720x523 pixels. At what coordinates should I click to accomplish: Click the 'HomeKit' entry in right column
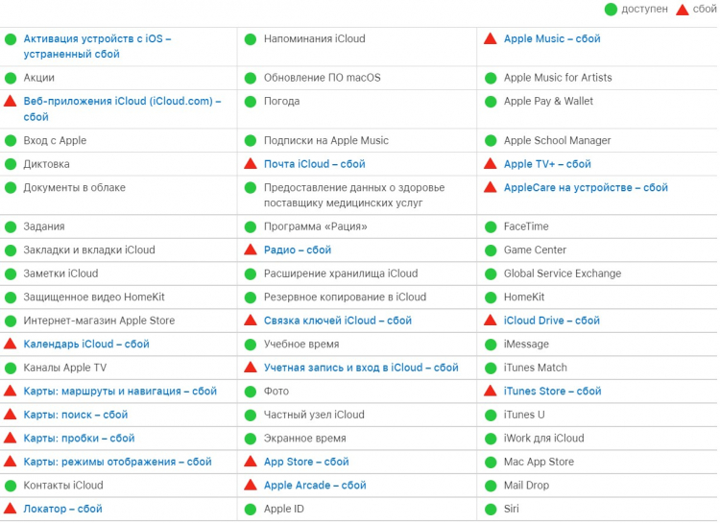click(524, 297)
